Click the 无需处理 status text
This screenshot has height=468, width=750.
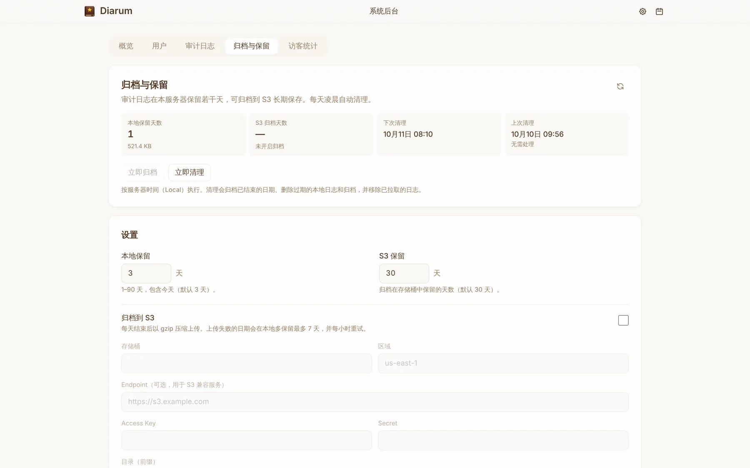522,144
